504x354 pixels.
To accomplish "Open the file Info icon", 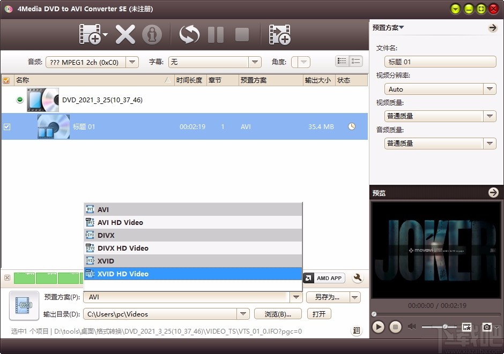I will pos(152,34).
